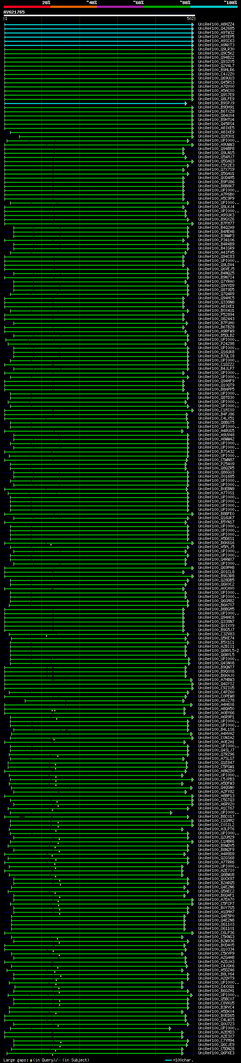
Task: Click the UniRef100_Q9C5K2 label
Action: tap(216, 53)
